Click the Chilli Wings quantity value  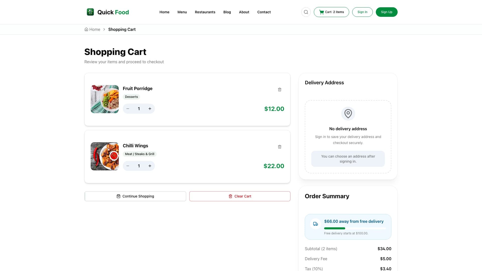tap(139, 166)
